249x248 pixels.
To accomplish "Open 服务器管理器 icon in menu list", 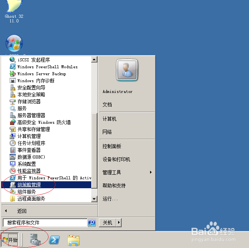I will 13,115.
